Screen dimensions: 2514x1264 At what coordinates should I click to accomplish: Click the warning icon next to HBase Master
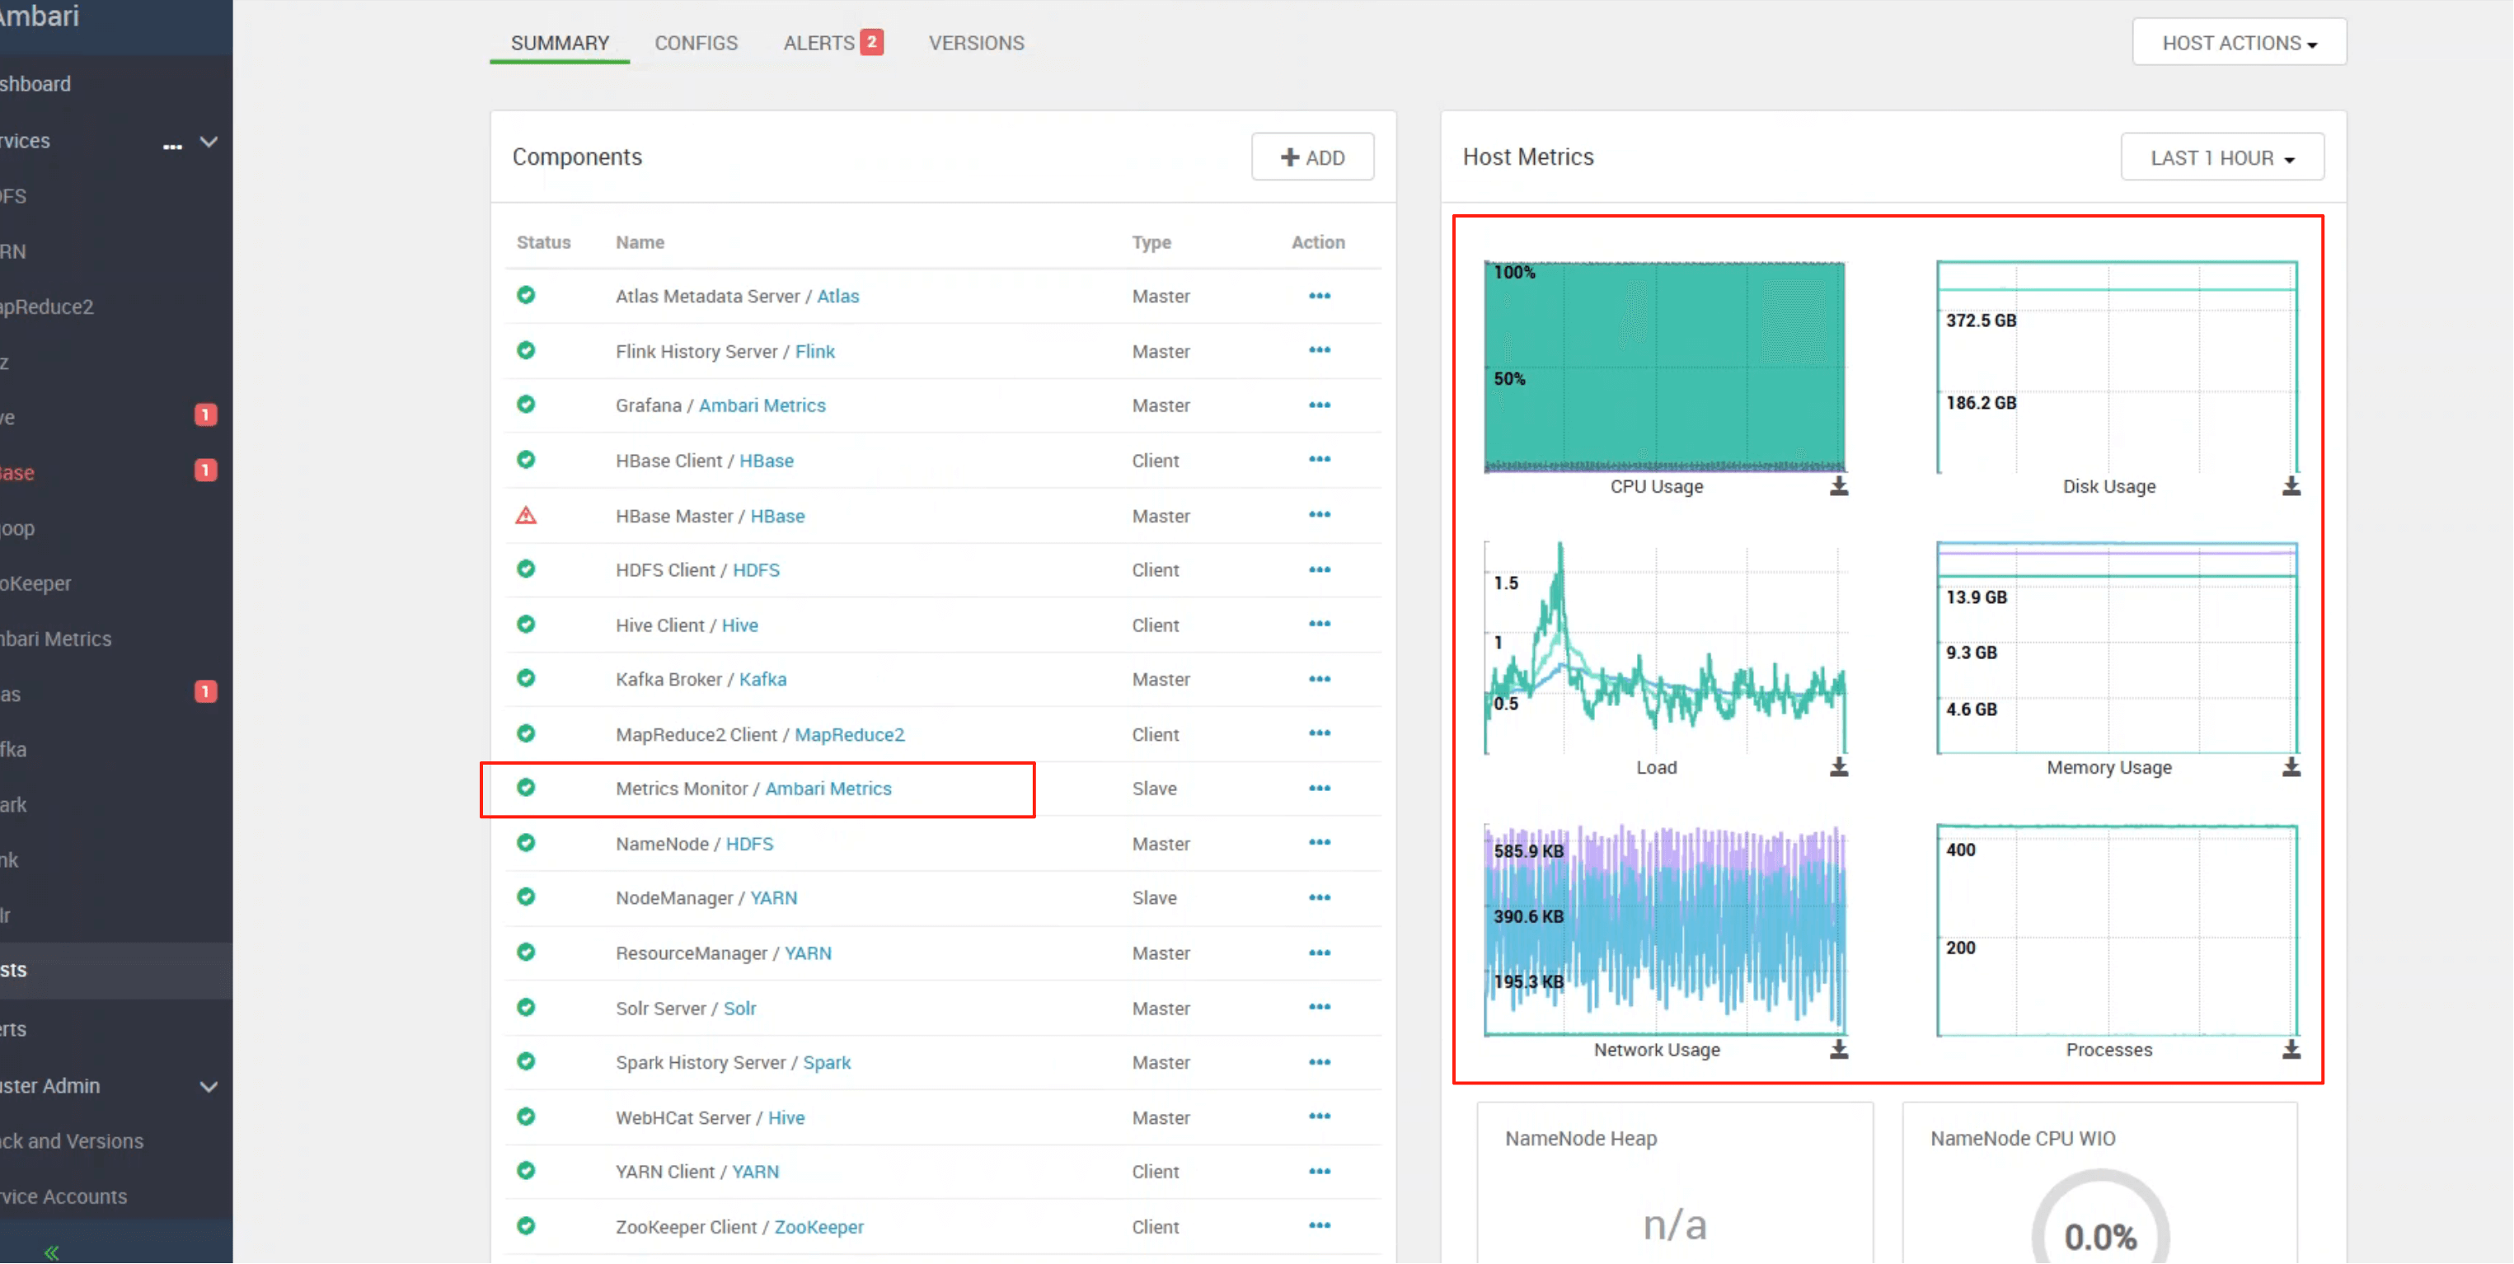(x=526, y=515)
